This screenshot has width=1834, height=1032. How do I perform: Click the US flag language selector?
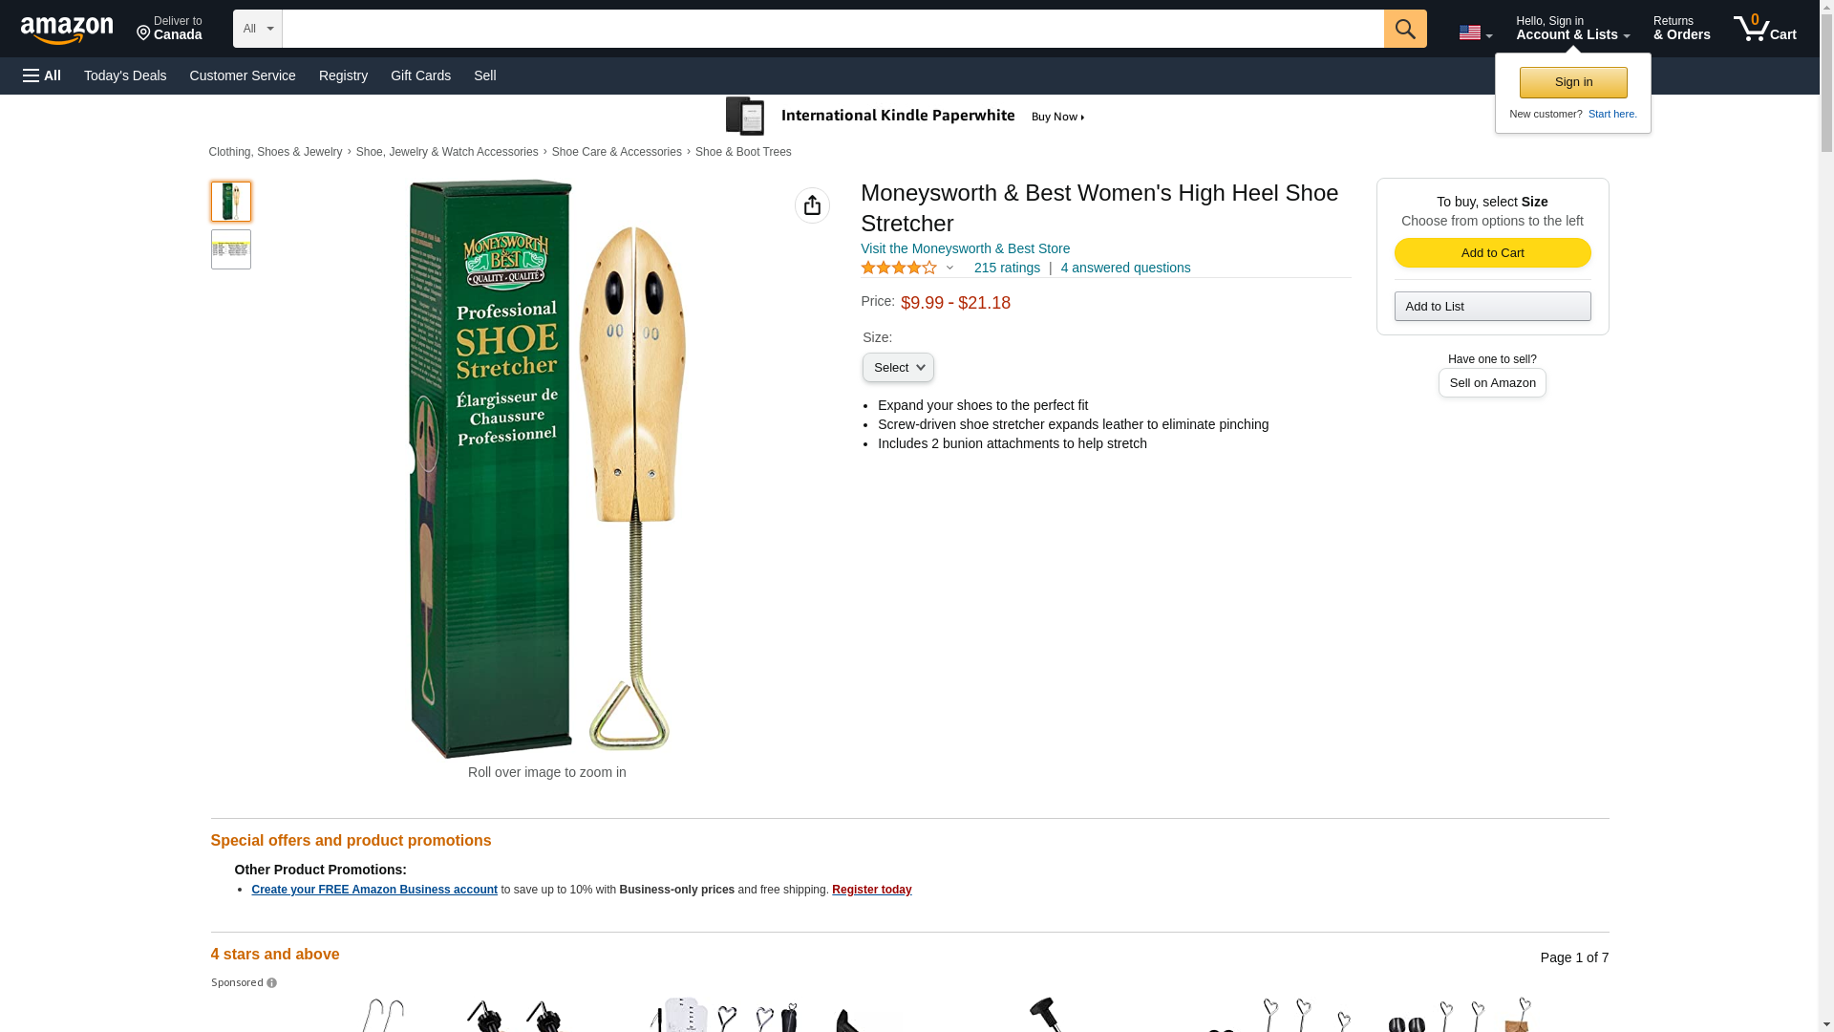pyautogui.click(x=1474, y=33)
